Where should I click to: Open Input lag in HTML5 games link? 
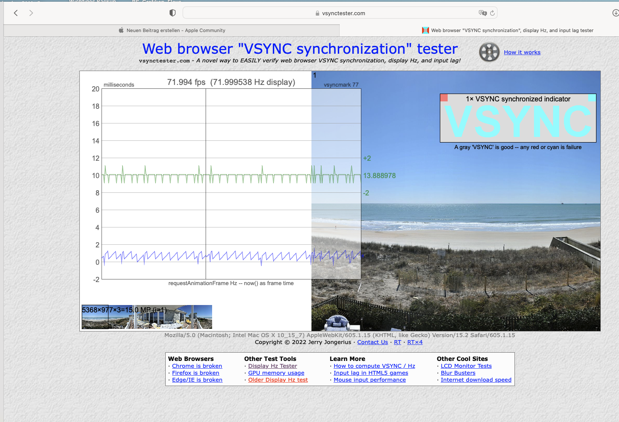click(x=370, y=373)
